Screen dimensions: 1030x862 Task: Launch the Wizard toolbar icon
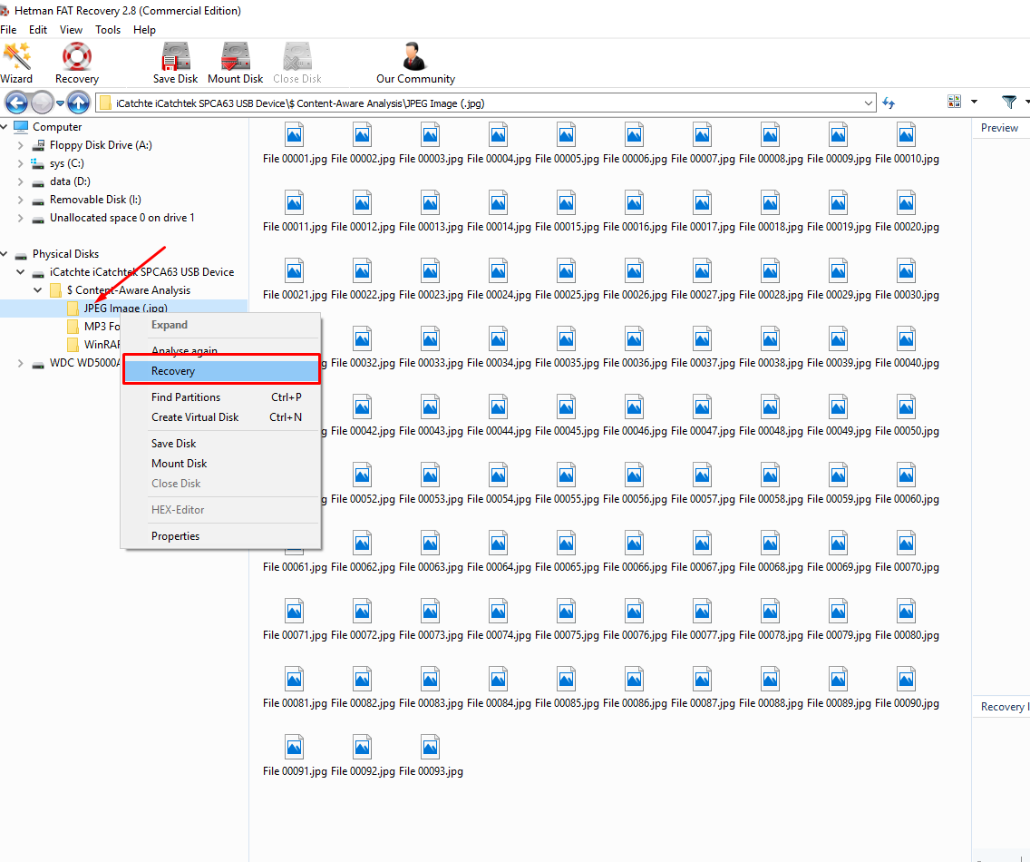click(x=16, y=63)
